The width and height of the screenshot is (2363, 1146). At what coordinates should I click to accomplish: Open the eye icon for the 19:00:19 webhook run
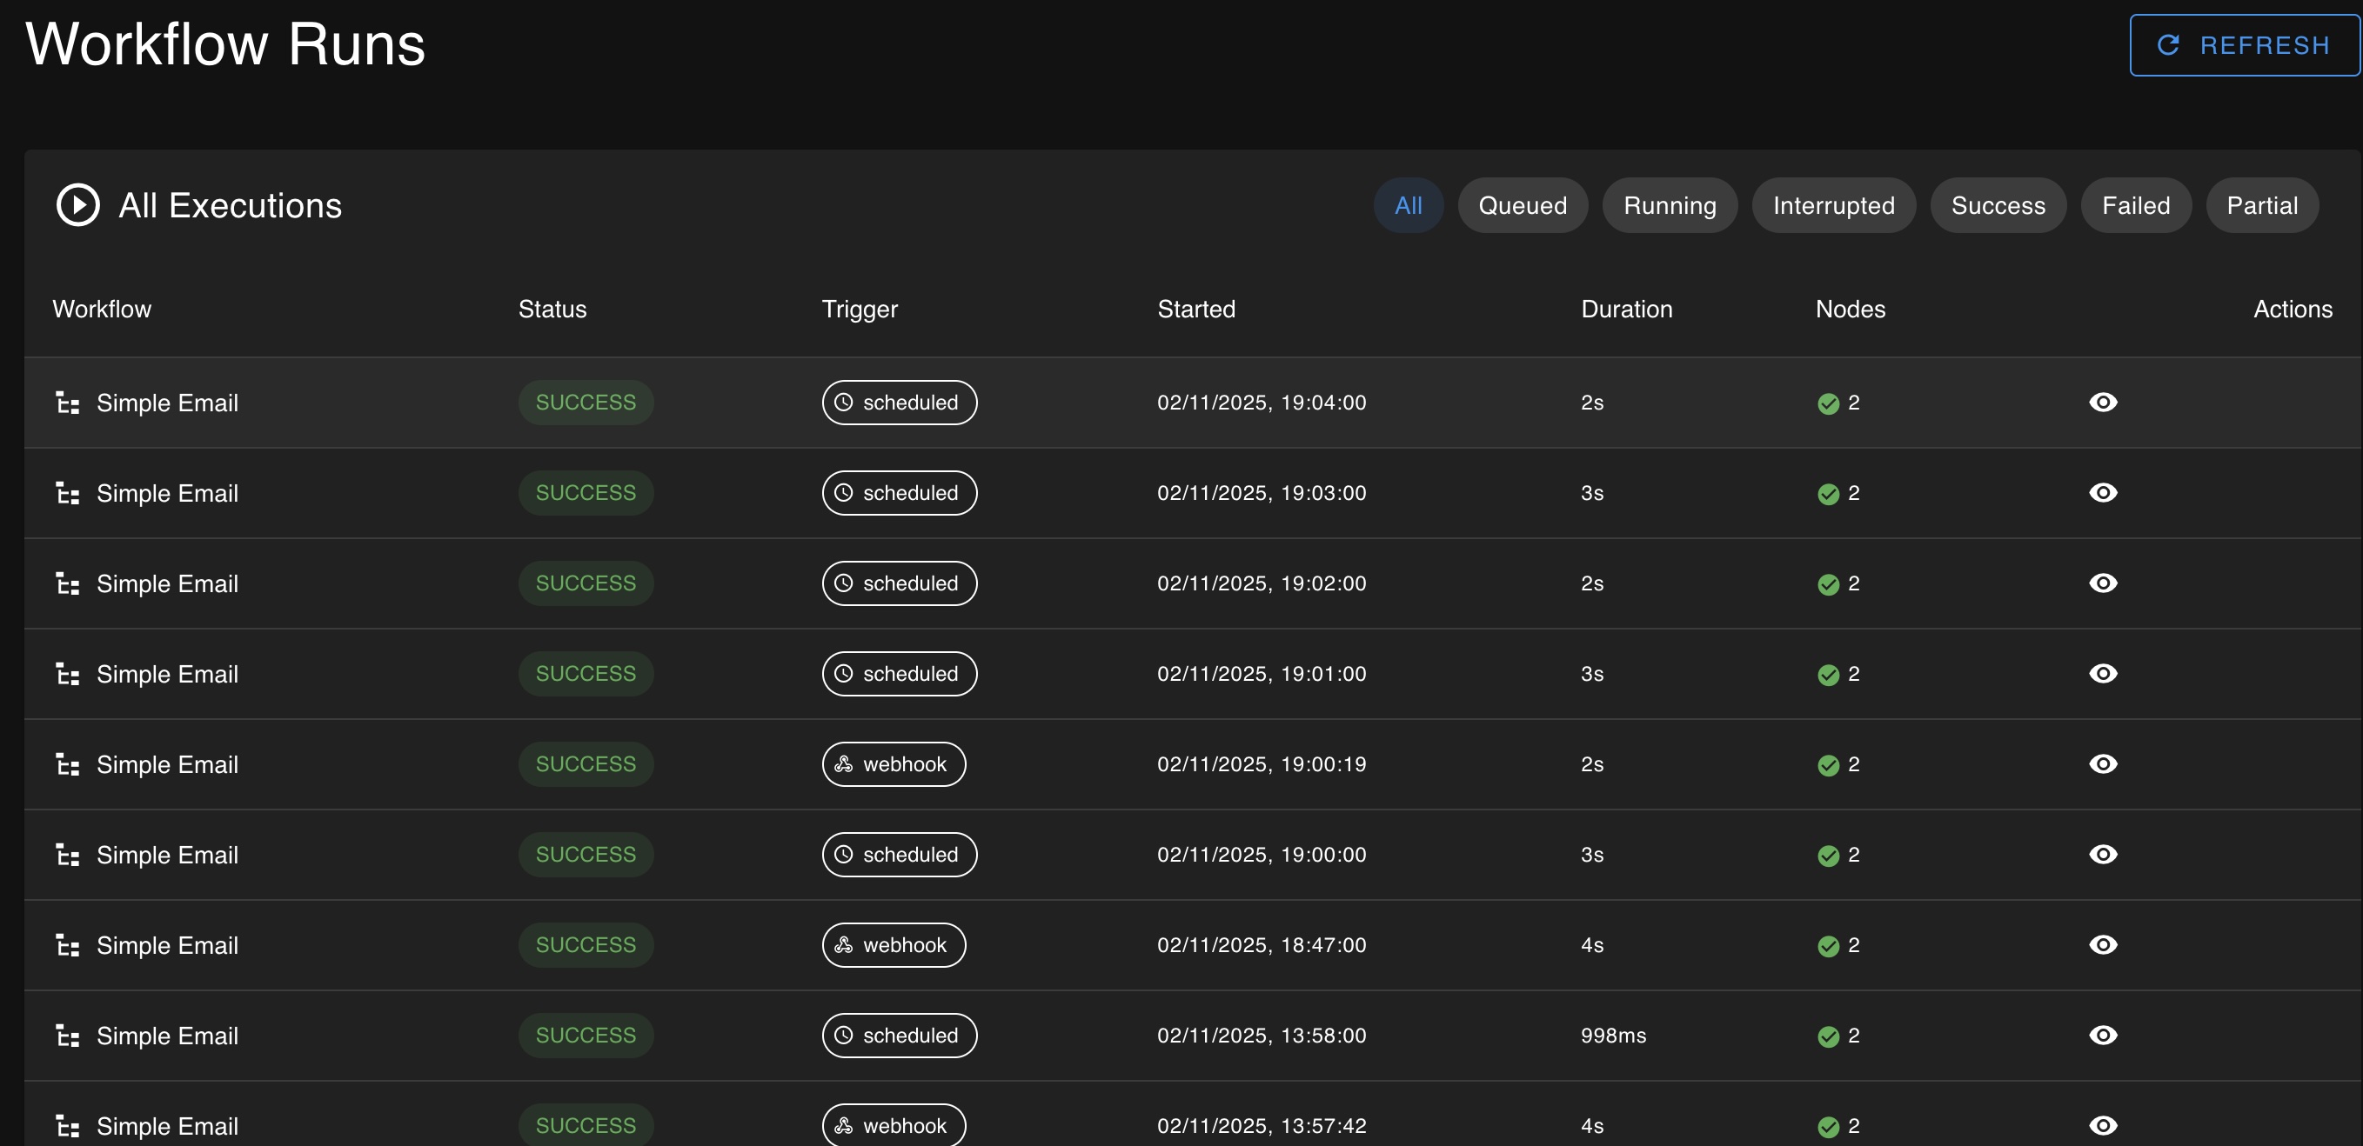coord(2103,763)
